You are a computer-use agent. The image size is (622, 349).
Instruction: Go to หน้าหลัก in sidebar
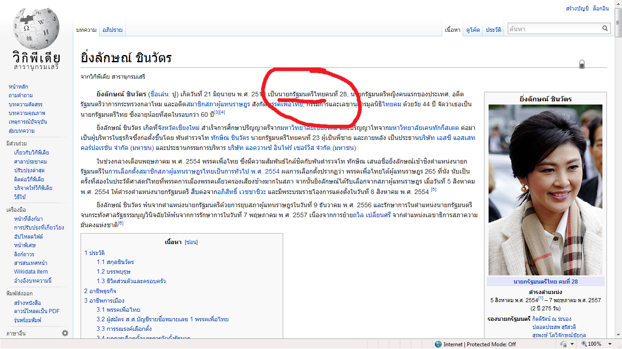(x=18, y=87)
